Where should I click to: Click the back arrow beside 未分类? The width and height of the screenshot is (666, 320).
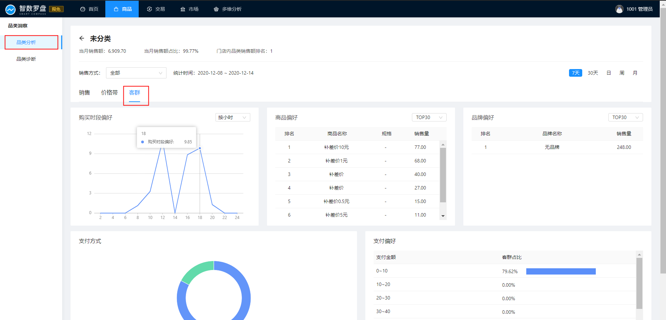(x=82, y=38)
